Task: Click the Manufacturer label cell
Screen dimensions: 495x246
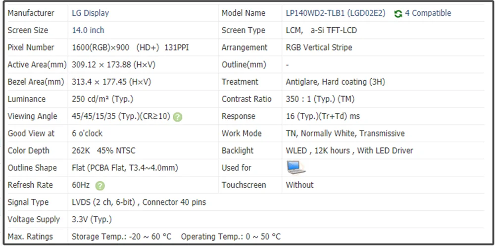Action: click(31, 13)
